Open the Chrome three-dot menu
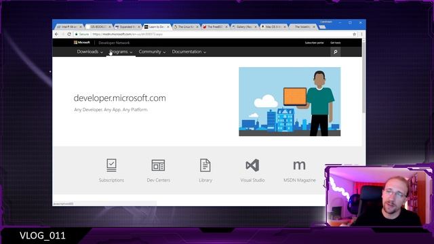This screenshot has width=434, height=244. 361,35
